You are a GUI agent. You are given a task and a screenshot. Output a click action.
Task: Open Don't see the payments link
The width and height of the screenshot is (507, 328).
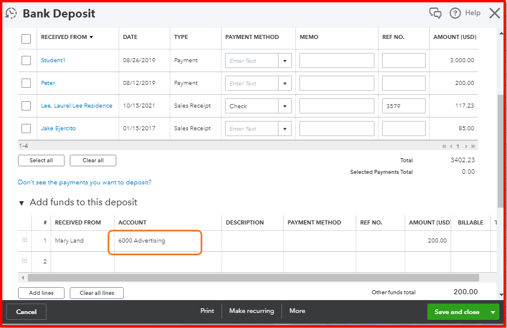pos(85,183)
